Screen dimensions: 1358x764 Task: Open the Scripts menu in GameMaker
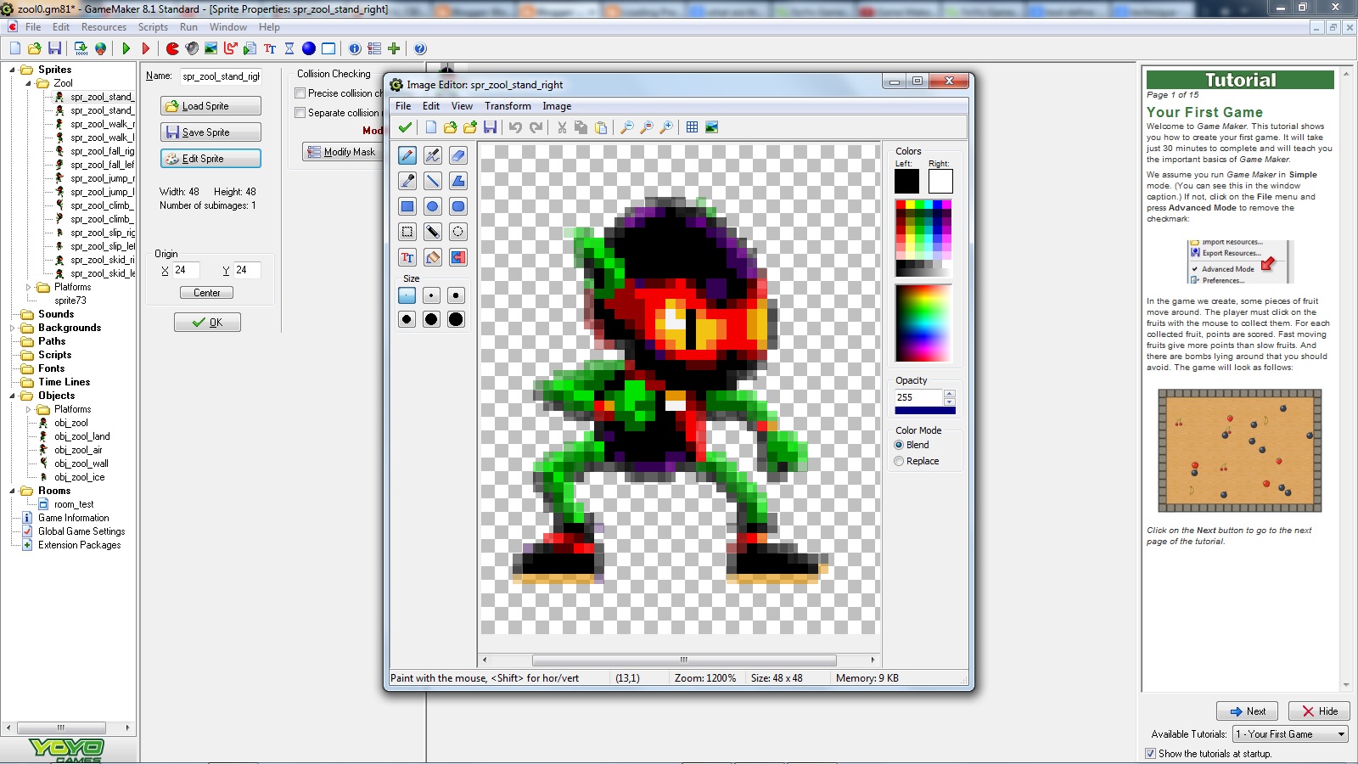153,27
